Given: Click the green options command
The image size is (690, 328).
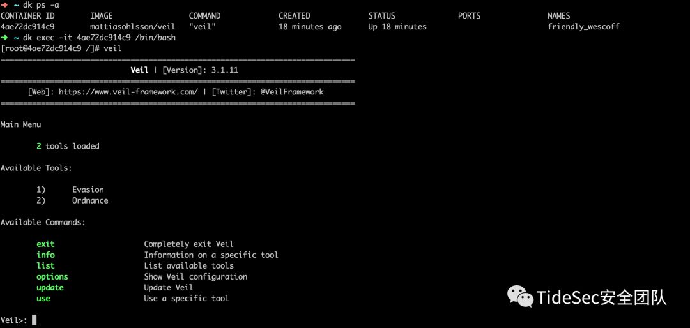Looking at the screenshot, I should tap(52, 276).
